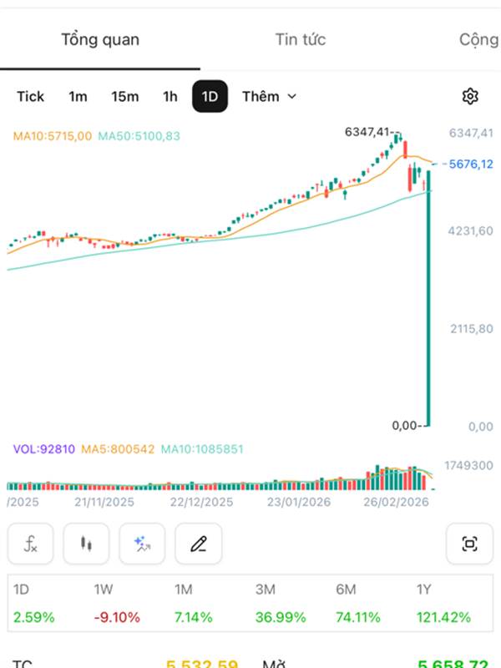Screen dimensions: 501x668
Task: Select the 15m timeframe
Action: point(125,96)
